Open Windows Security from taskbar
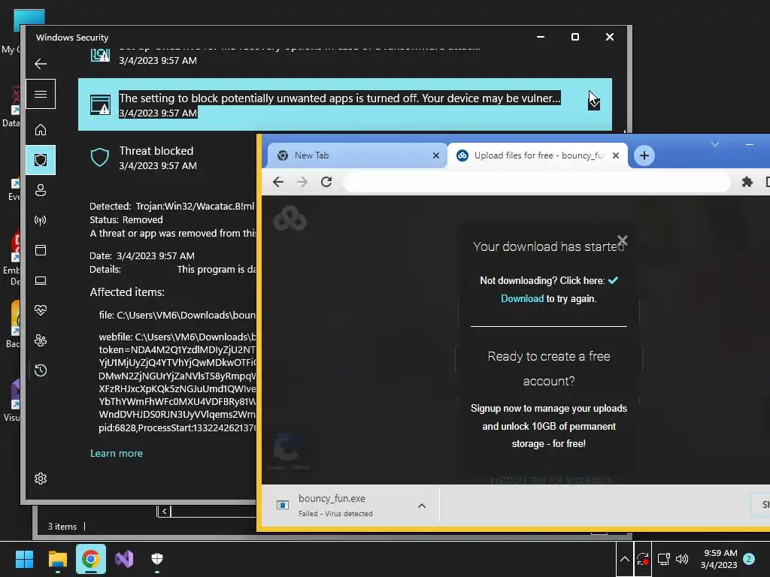Image resolution: width=770 pixels, height=577 pixels. [157, 559]
